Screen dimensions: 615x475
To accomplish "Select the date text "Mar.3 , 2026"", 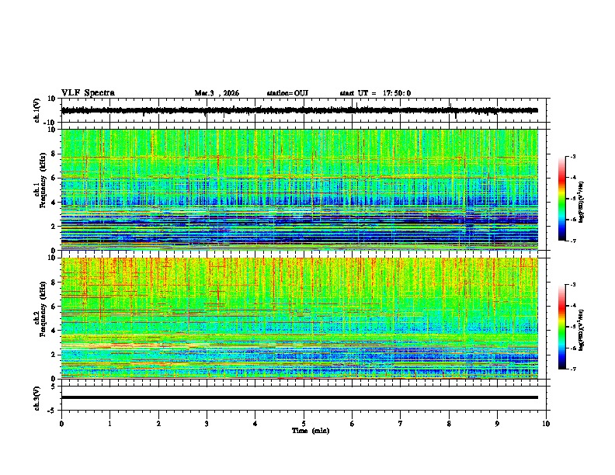I will pyautogui.click(x=217, y=93).
